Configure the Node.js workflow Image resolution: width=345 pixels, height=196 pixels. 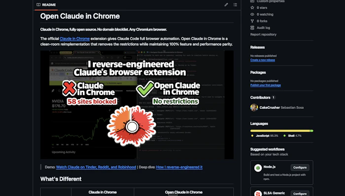[x=300, y=167]
